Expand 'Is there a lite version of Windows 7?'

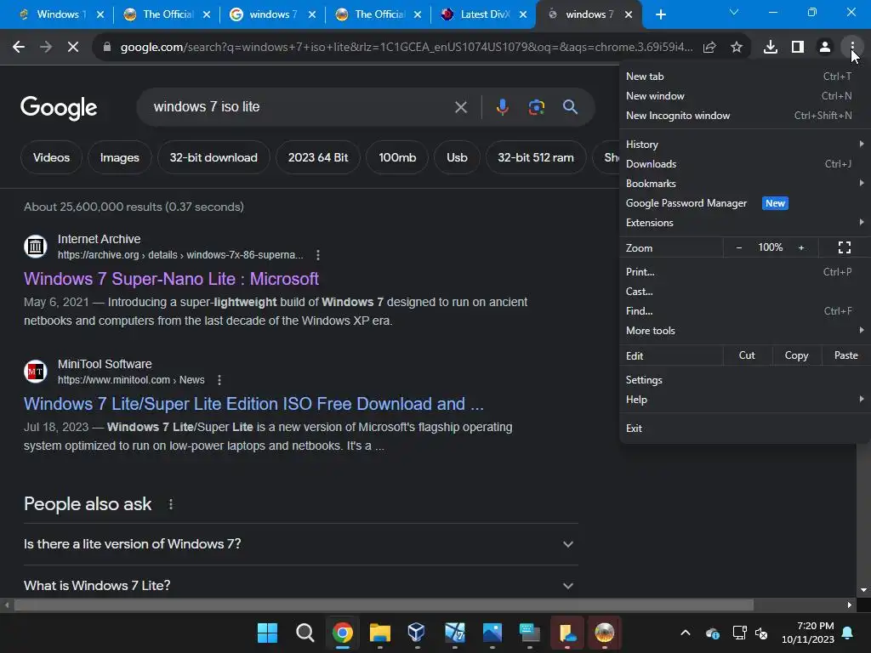click(x=301, y=544)
